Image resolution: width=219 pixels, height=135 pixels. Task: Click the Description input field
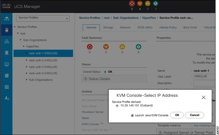point(204,83)
